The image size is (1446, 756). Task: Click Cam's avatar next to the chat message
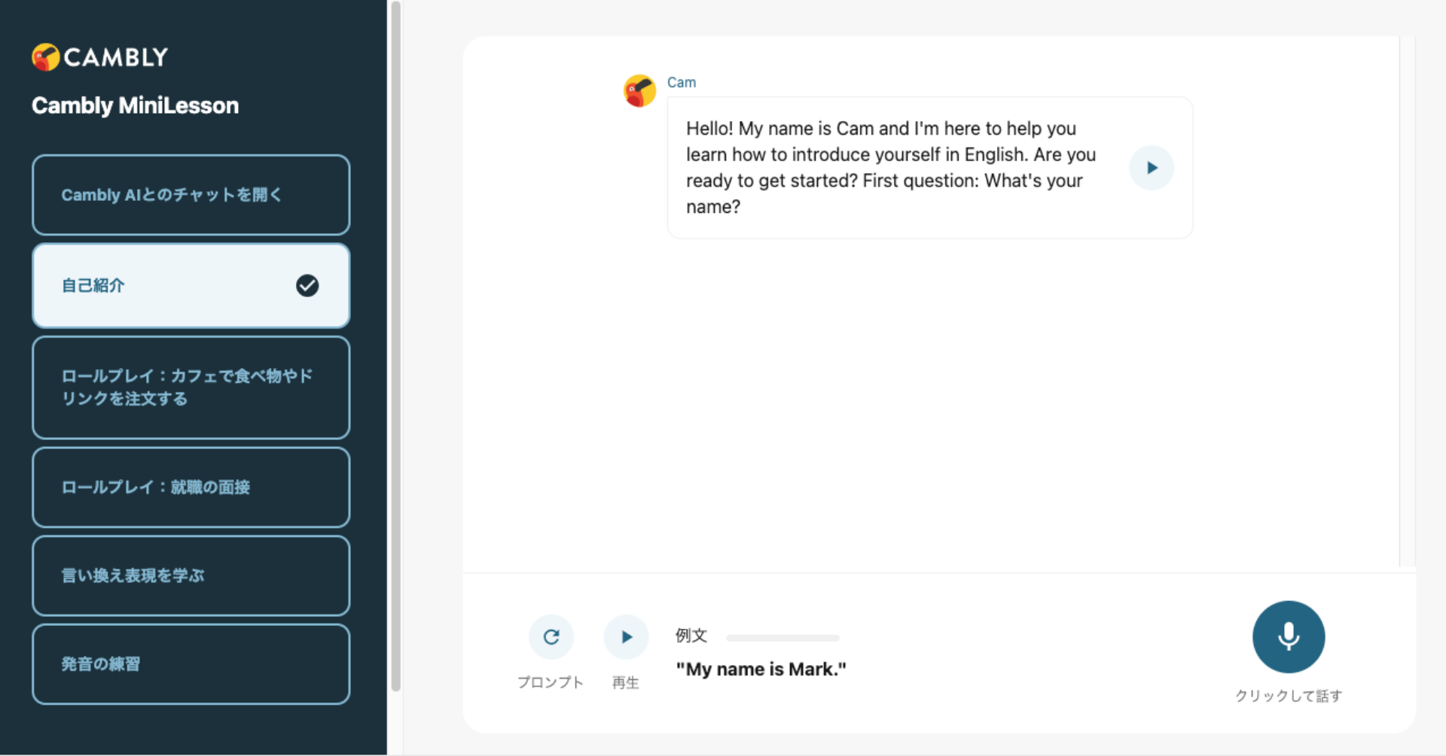[639, 91]
